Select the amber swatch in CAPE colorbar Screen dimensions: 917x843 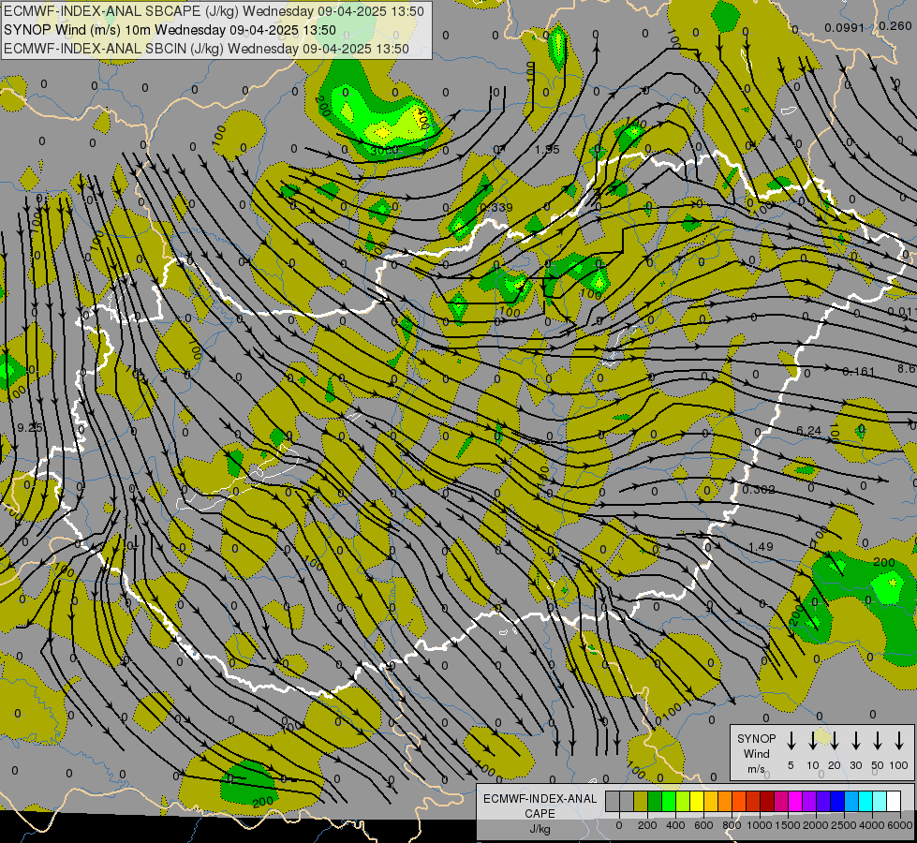pos(711,801)
